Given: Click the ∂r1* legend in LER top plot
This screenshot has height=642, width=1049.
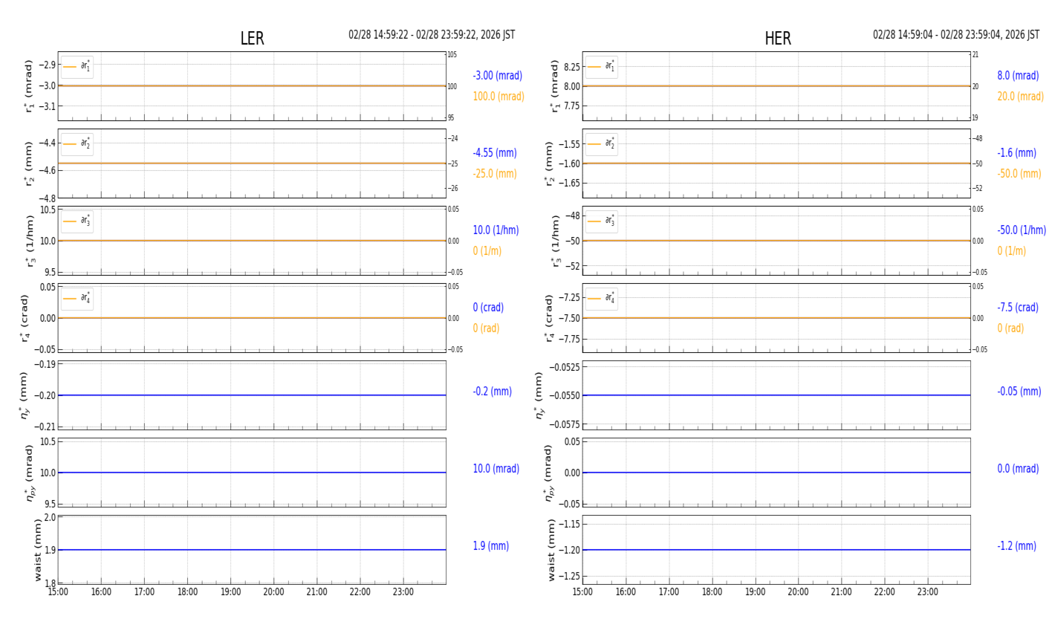Looking at the screenshot, I should (x=77, y=67).
